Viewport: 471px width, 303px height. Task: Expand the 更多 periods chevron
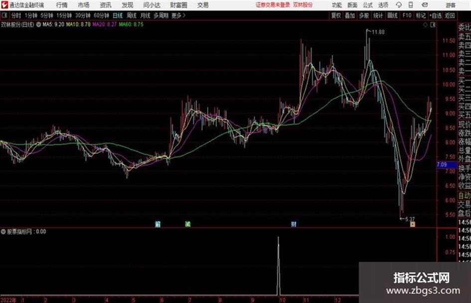click(x=184, y=15)
